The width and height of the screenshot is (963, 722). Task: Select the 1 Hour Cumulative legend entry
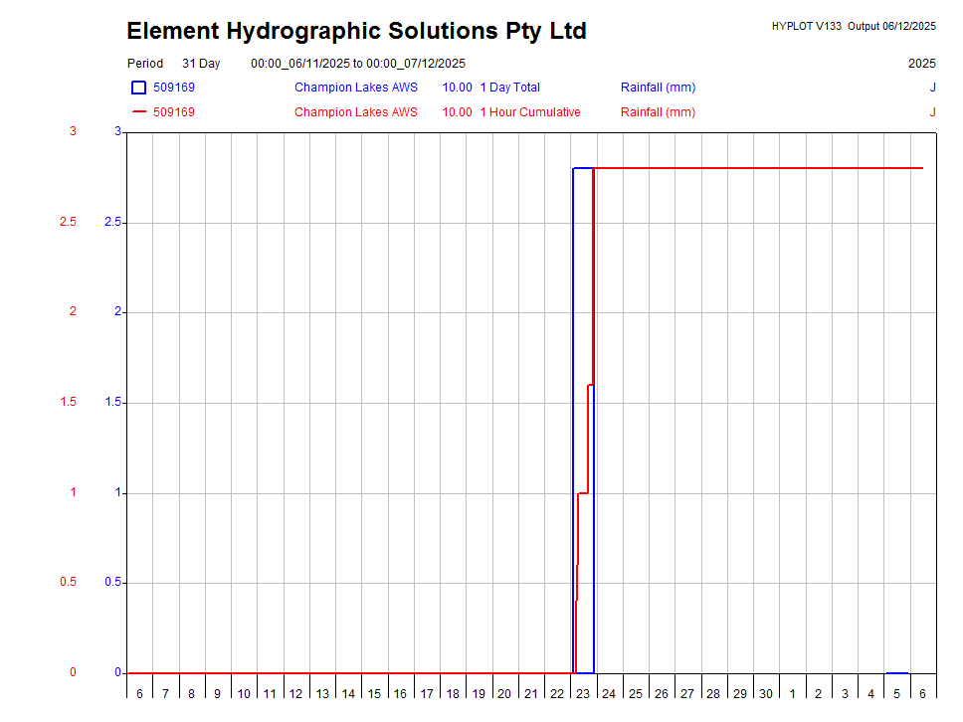[x=529, y=112]
